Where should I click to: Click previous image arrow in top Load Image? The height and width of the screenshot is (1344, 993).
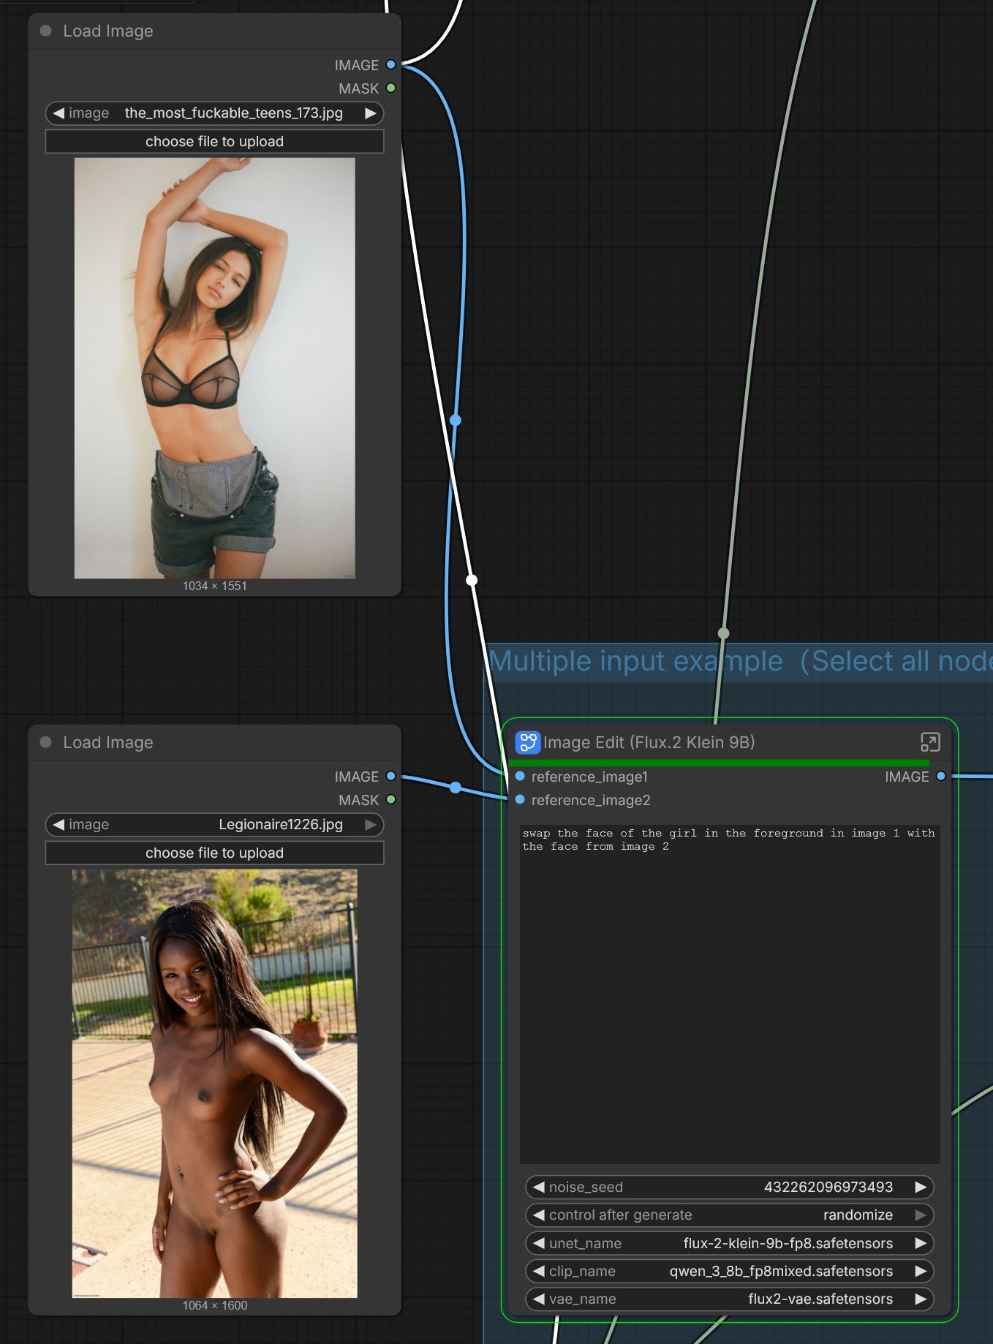coord(58,113)
